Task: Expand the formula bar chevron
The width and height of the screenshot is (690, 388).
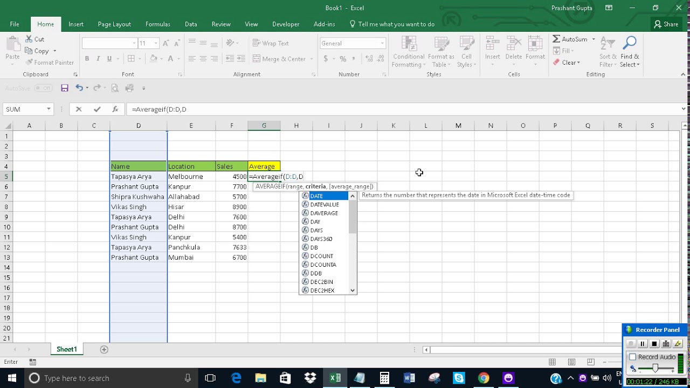Action: pyautogui.click(x=684, y=109)
